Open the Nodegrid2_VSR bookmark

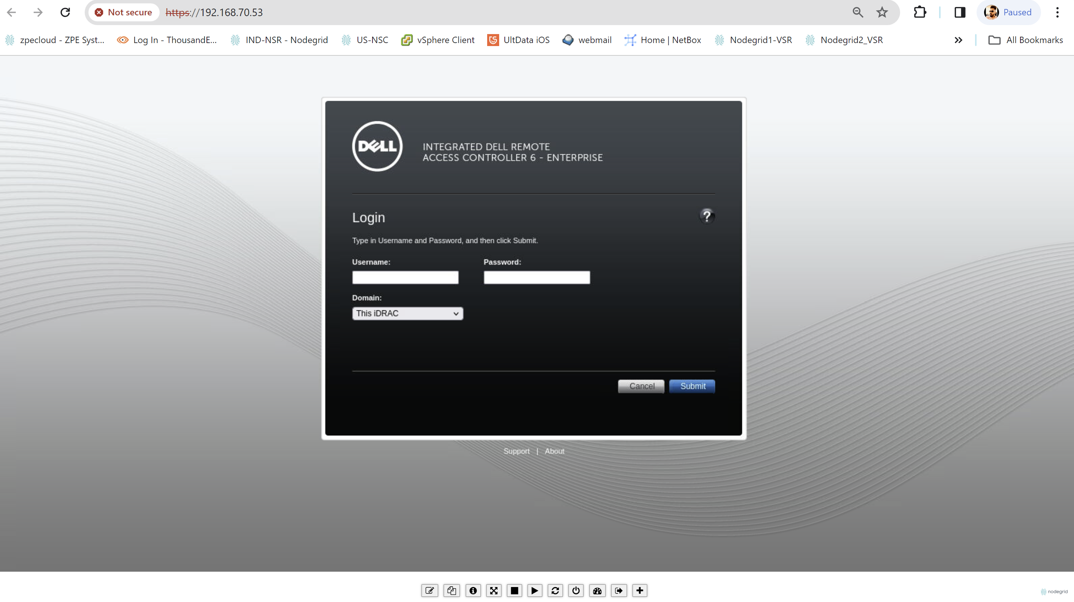pos(844,40)
